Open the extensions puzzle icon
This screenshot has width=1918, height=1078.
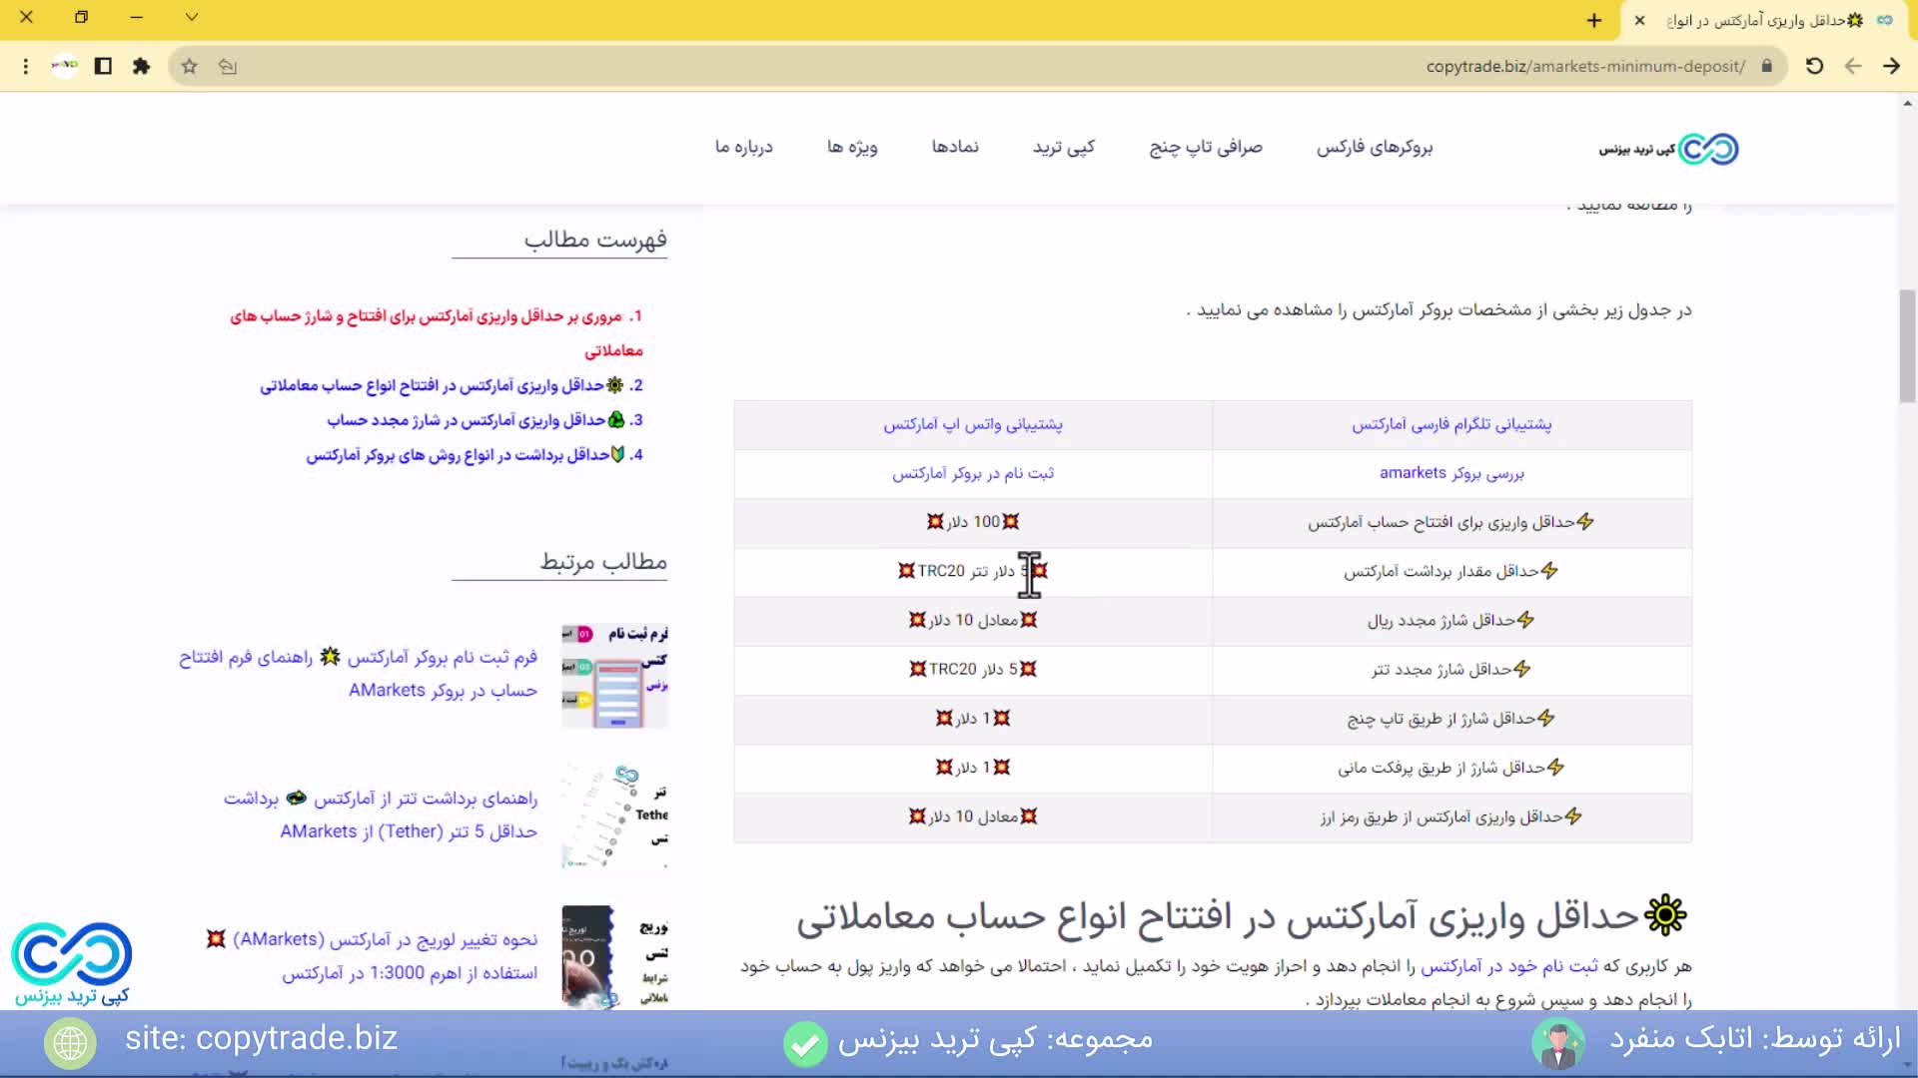(141, 66)
